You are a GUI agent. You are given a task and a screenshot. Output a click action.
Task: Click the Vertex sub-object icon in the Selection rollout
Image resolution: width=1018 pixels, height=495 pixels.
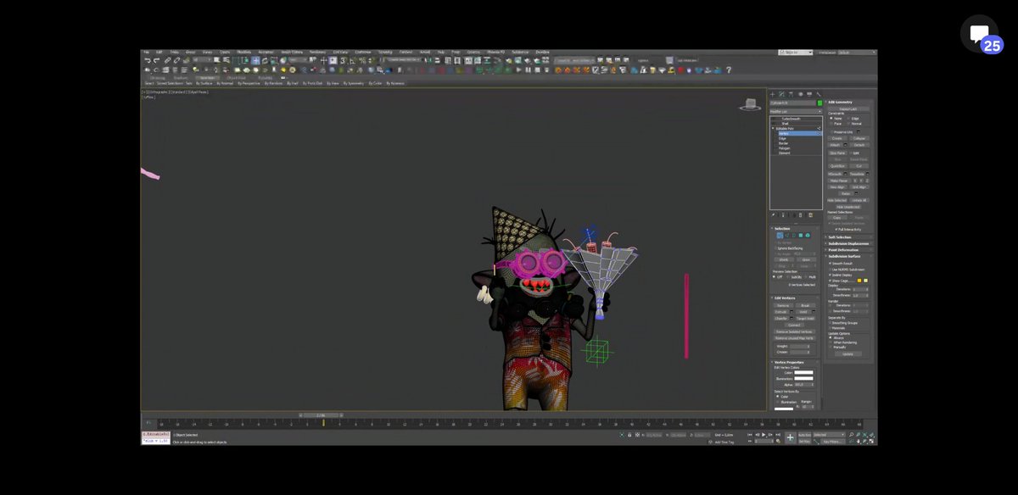pos(780,235)
